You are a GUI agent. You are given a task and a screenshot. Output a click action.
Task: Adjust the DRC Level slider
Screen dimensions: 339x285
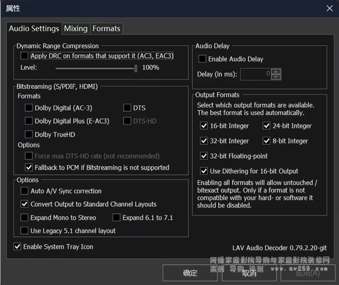click(136, 68)
